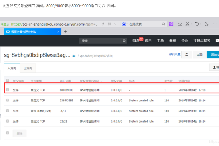Click the console search input

100,41
